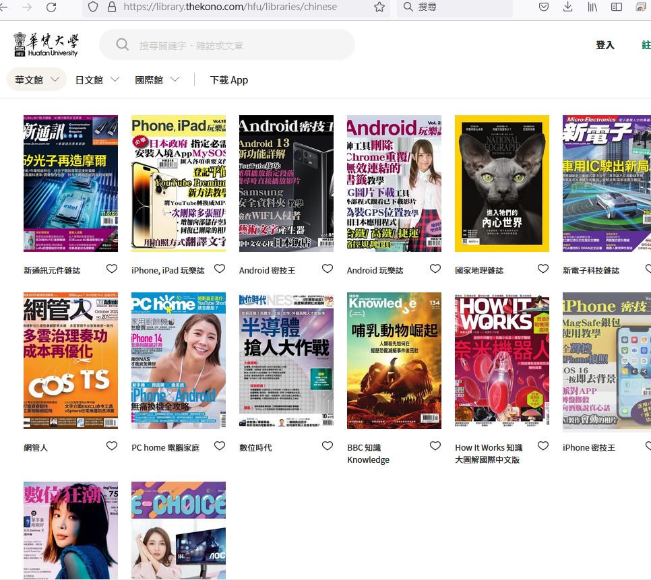Expand the 國際館 category list
651x580 pixels.
[157, 79]
